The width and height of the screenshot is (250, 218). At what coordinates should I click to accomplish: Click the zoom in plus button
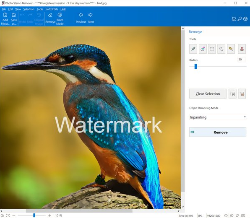[x=49, y=215]
